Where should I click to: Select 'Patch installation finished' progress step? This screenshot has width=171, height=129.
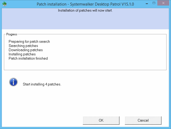coord(28,58)
